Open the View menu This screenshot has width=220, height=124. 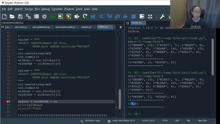(87, 9)
